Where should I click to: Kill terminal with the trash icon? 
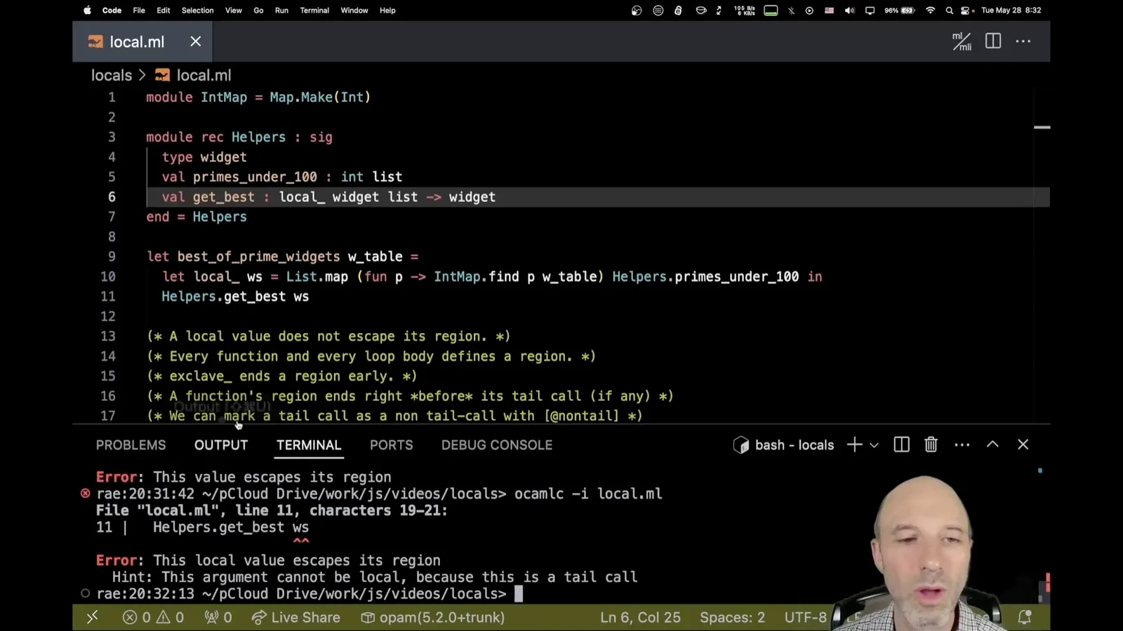point(931,445)
